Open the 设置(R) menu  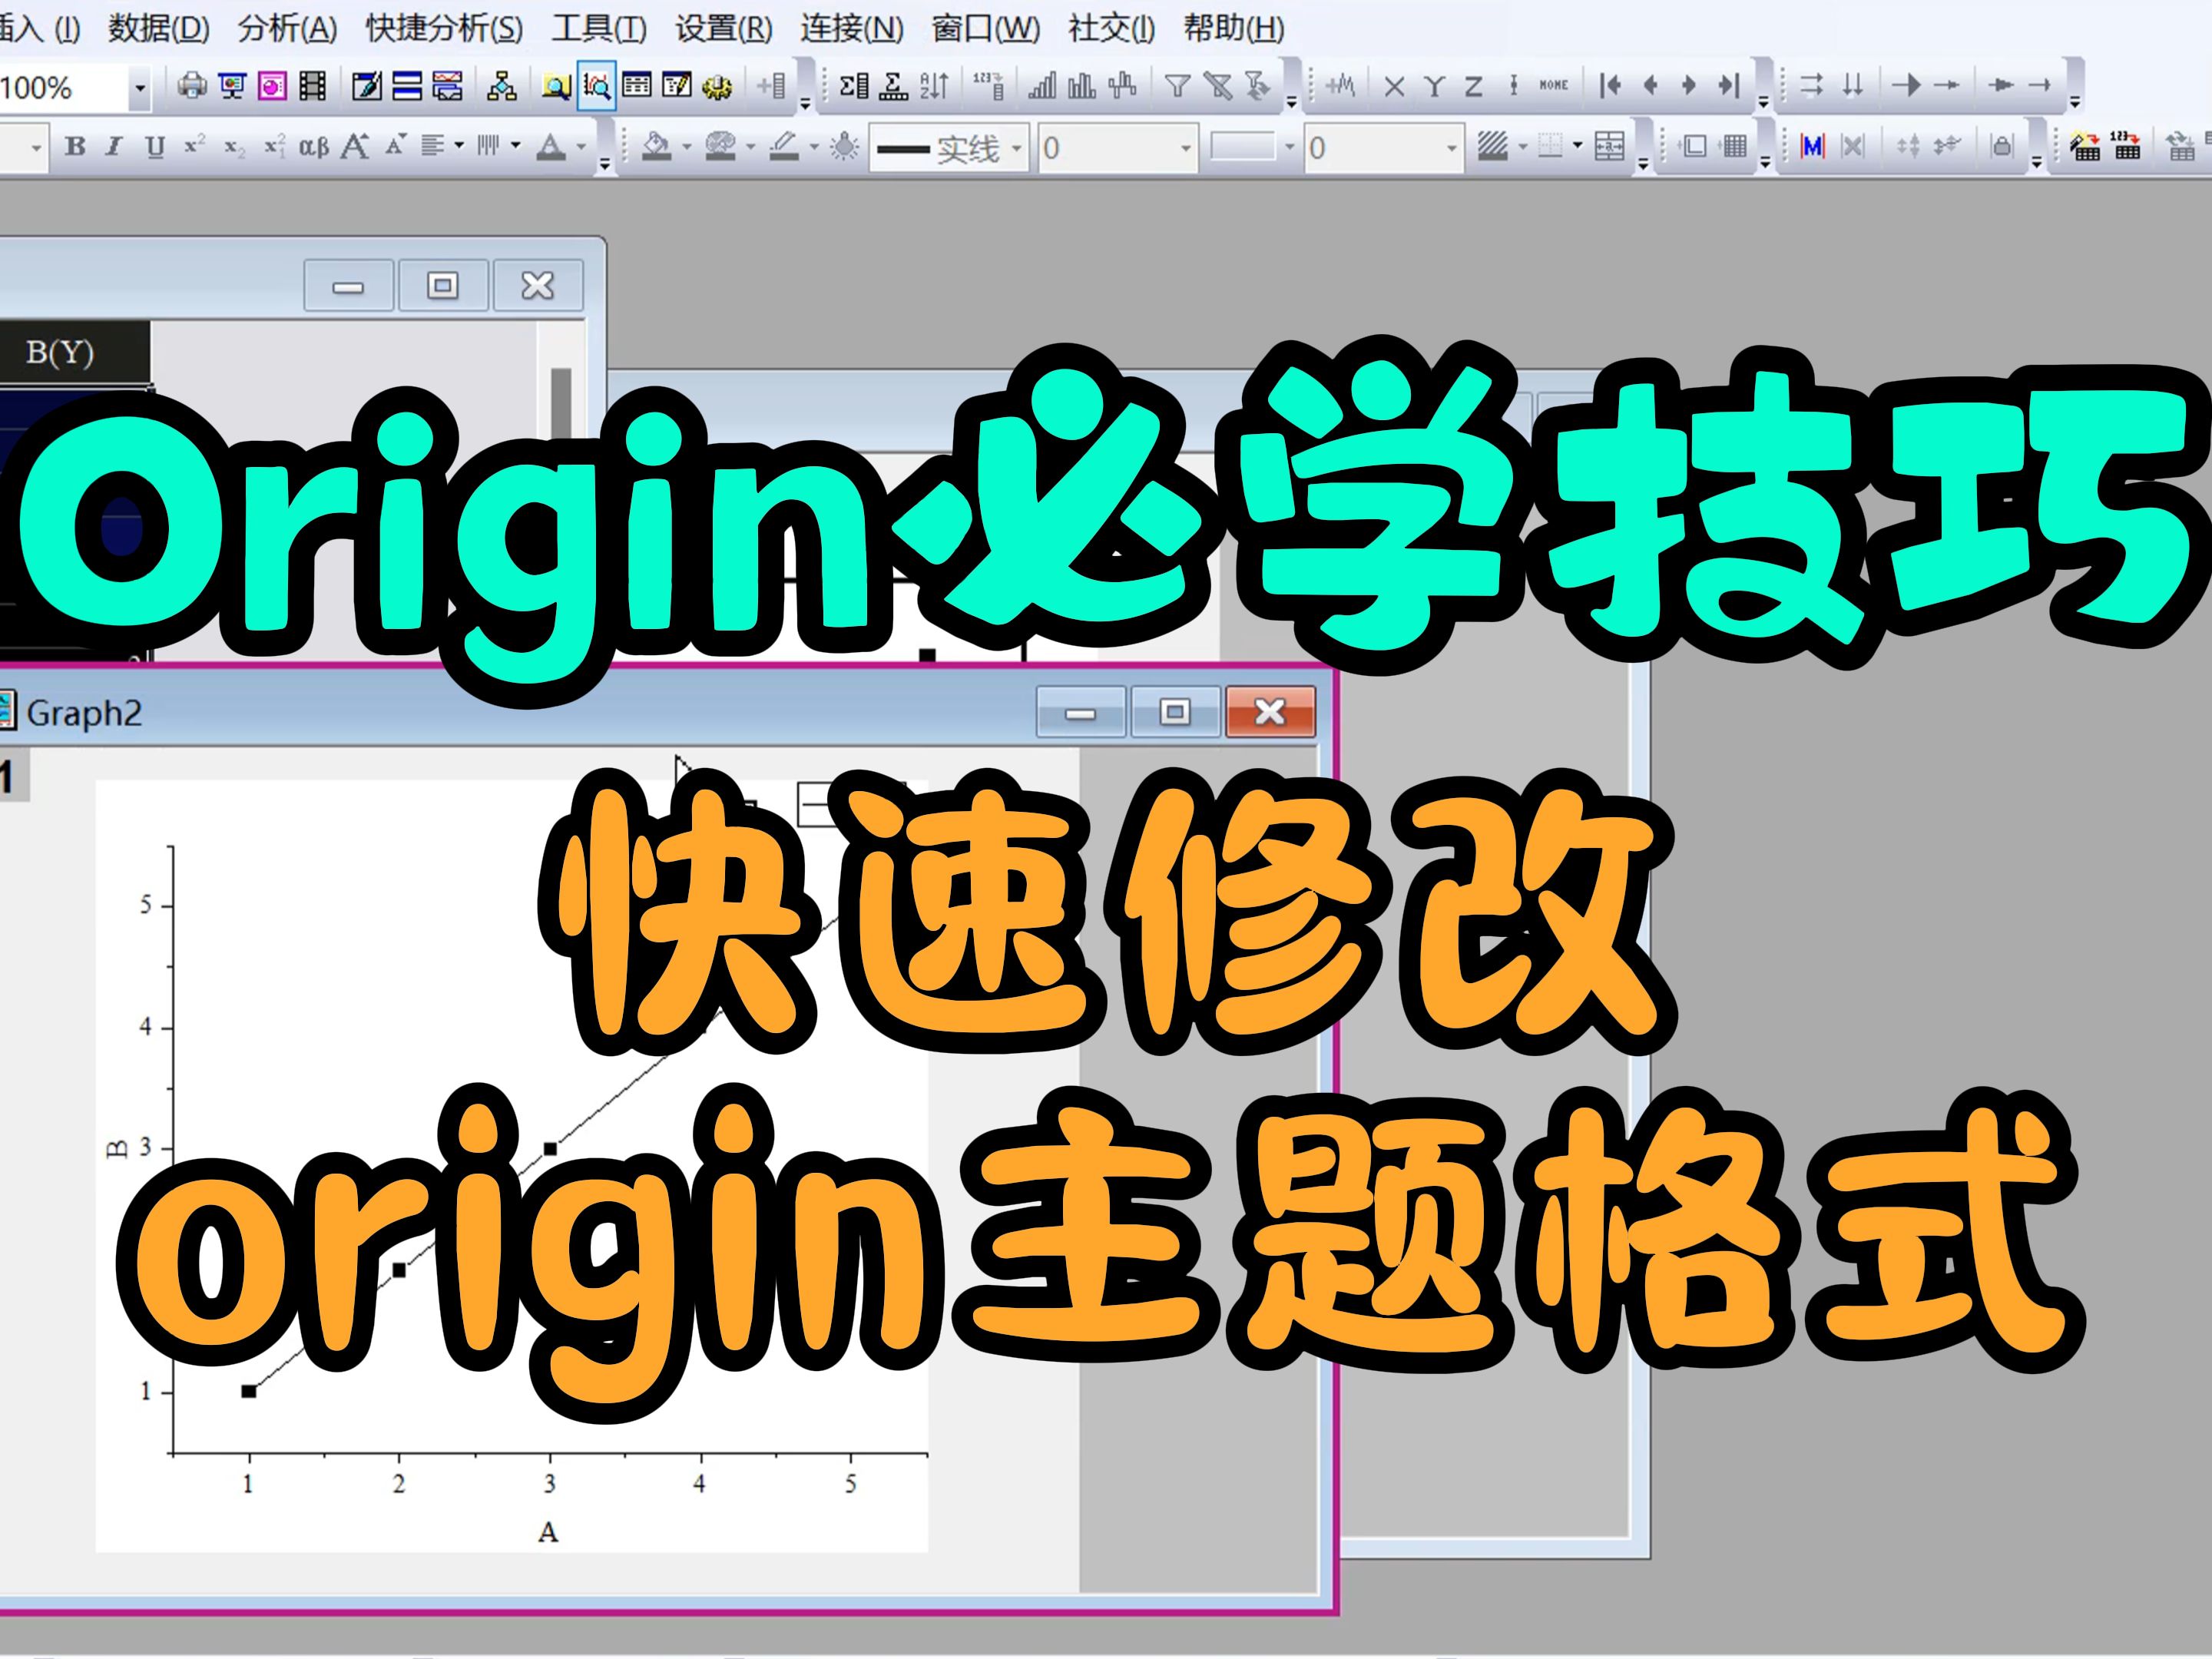(x=723, y=28)
